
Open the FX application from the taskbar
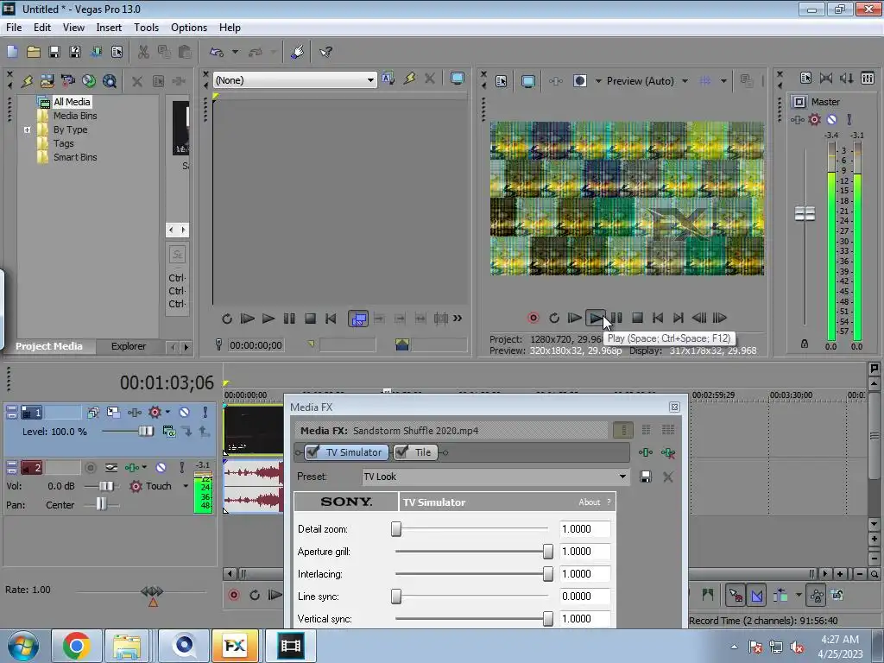click(x=235, y=646)
